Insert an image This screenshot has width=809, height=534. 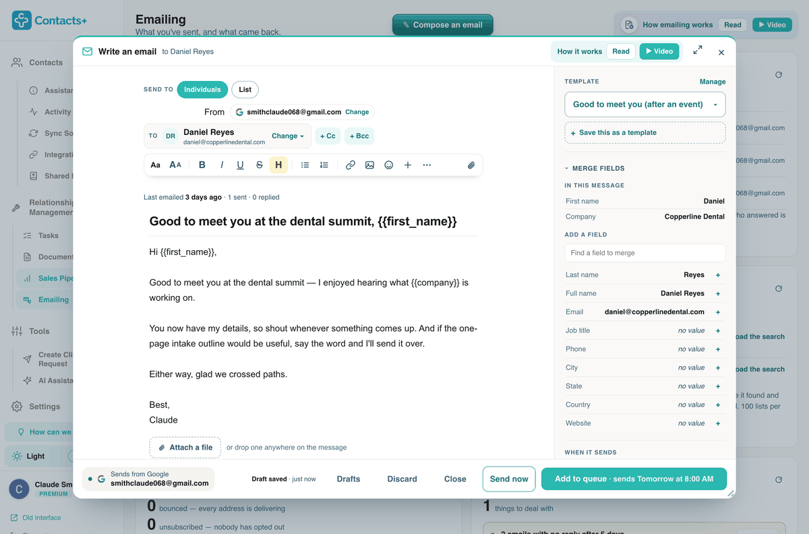point(369,165)
